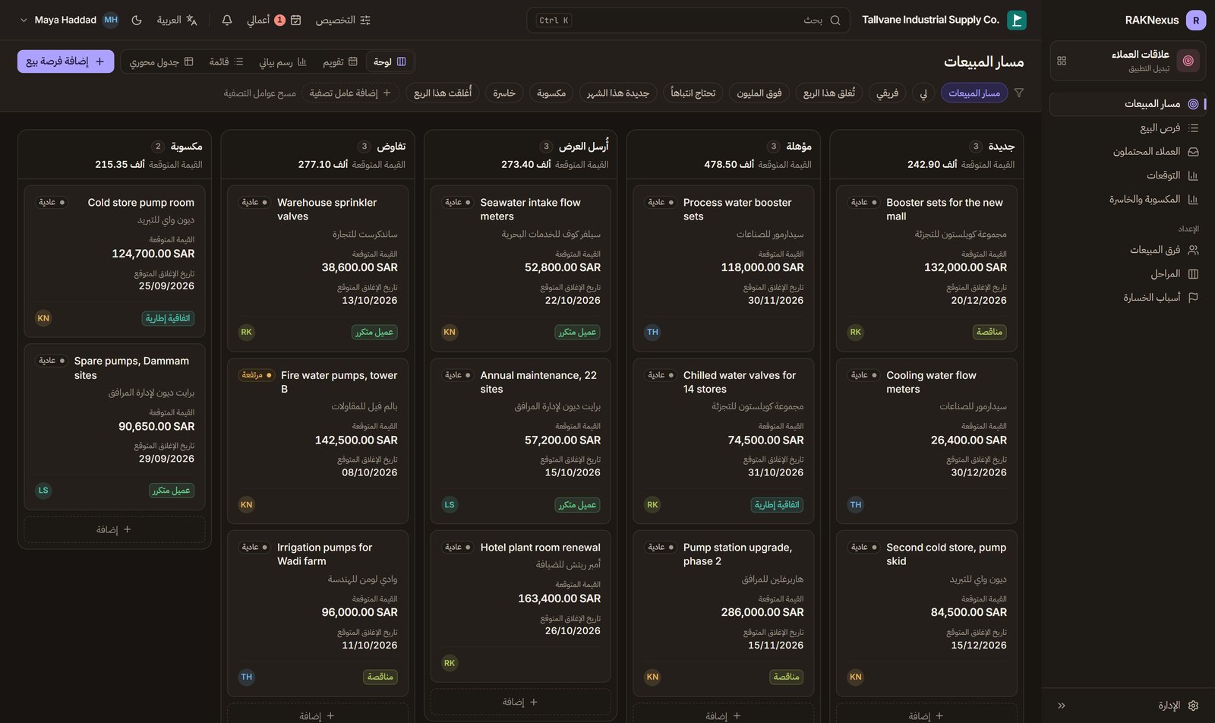The image size is (1215, 723).
Task: Toggle the تحتاج انتباهاً filter chip
Action: pos(693,93)
